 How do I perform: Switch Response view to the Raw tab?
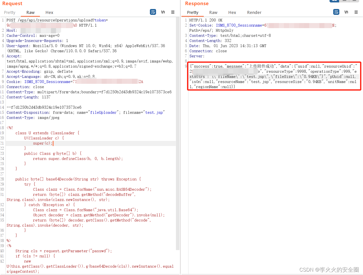[213, 12]
